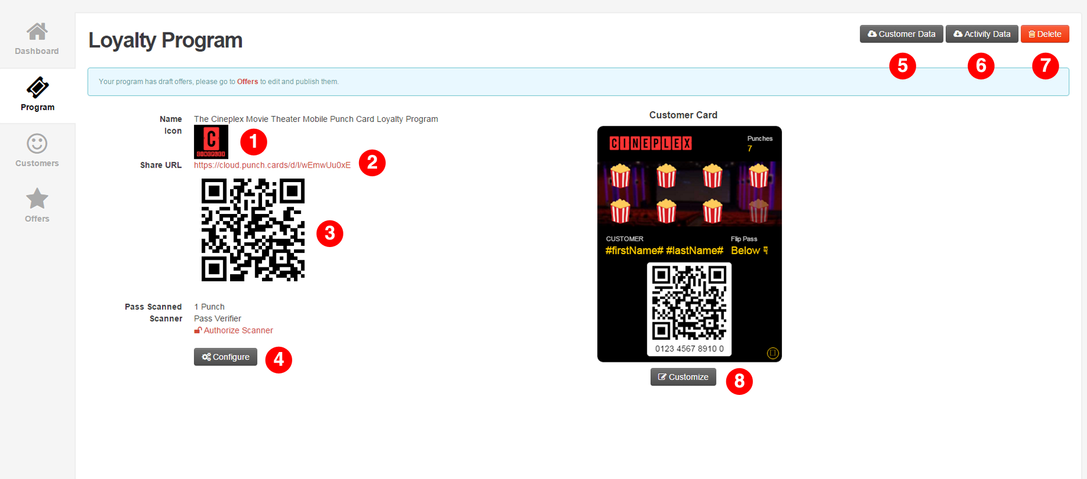This screenshot has height=479, width=1087.
Task: Click the edit pencil icon on Customize
Action: coord(662,377)
